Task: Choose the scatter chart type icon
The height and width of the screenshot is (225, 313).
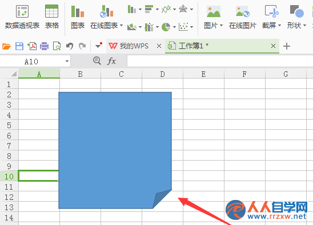Action: 183,27
